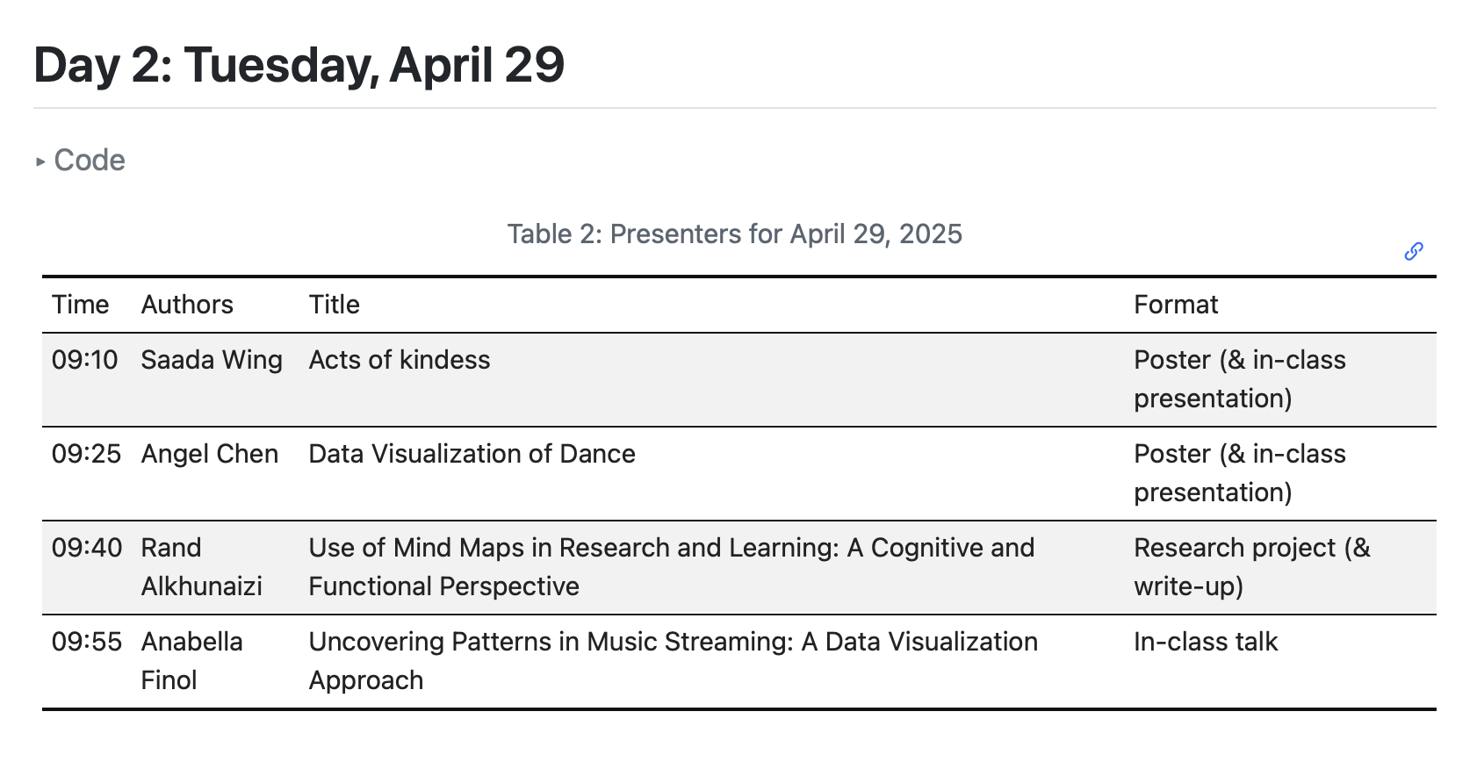This screenshot has height=762, width=1477.
Task: Select the 09:25 time cell
Action: click(x=86, y=454)
